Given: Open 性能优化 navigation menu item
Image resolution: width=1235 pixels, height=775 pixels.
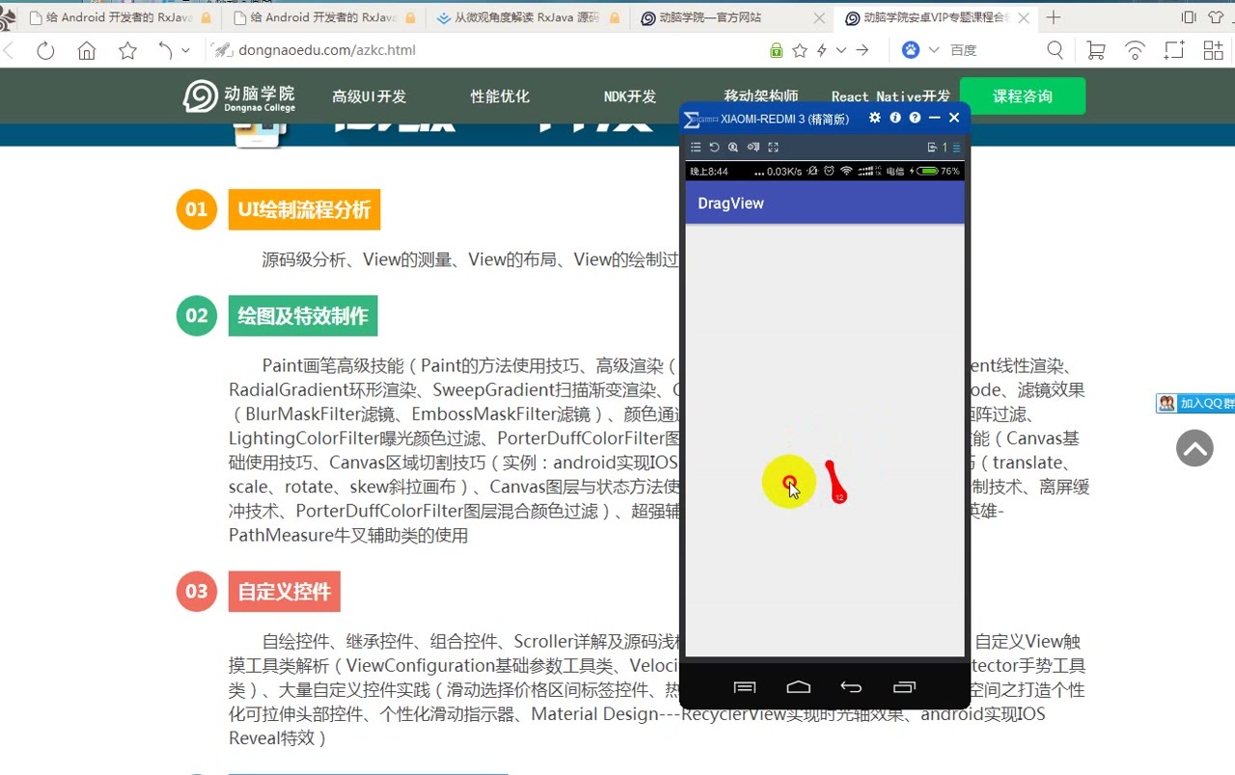Looking at the screenshot, I should [x=500, y=96].
